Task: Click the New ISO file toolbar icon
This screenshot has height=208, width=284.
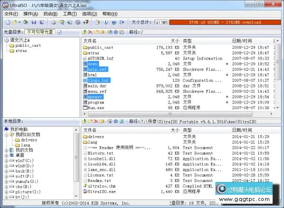Action: click(x=8, y=22)
